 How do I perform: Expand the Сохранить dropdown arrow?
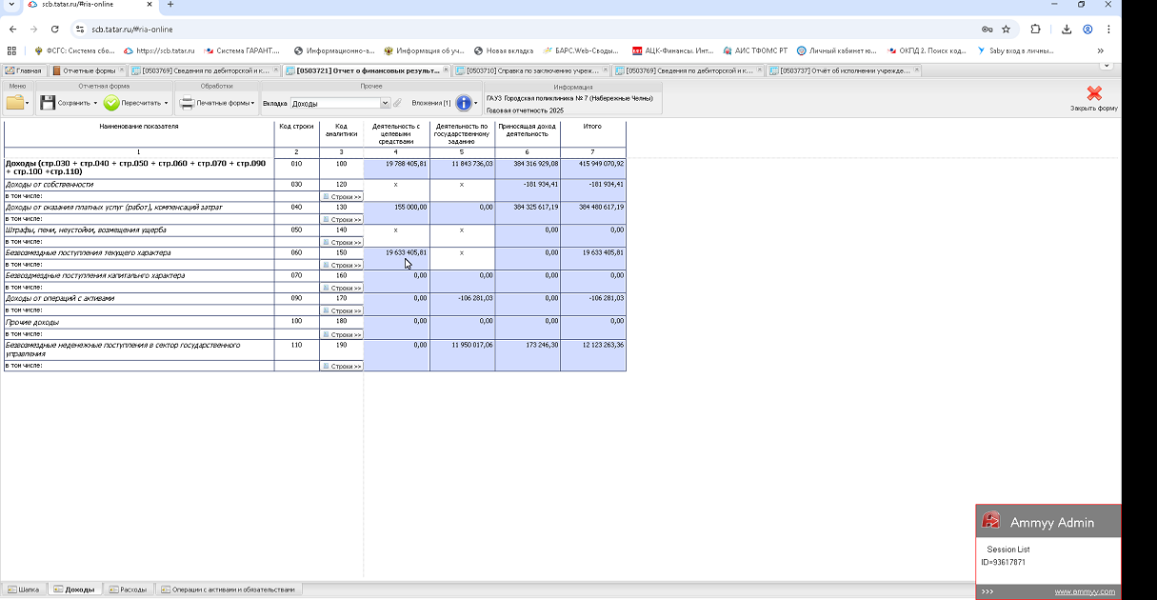95,103
